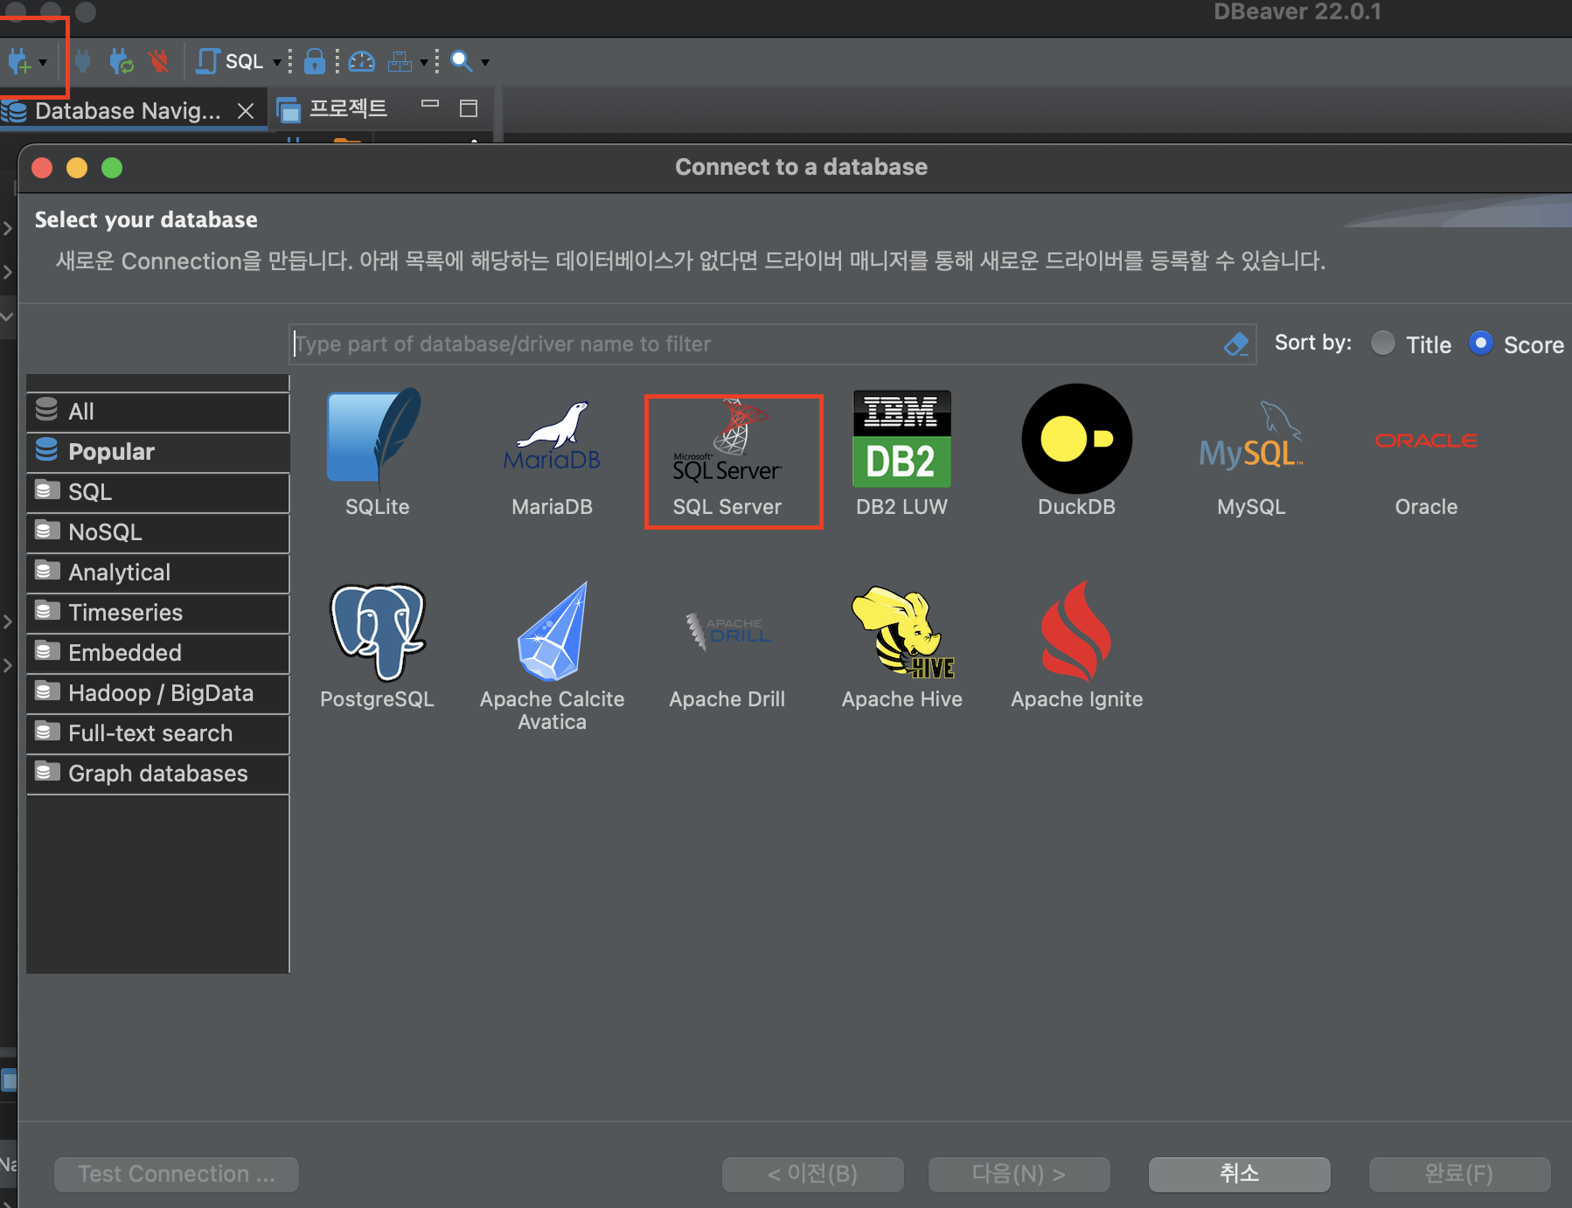Select the Embedded category
This screenshot has width=1572, height=1208.
click(x=158, y=652)
